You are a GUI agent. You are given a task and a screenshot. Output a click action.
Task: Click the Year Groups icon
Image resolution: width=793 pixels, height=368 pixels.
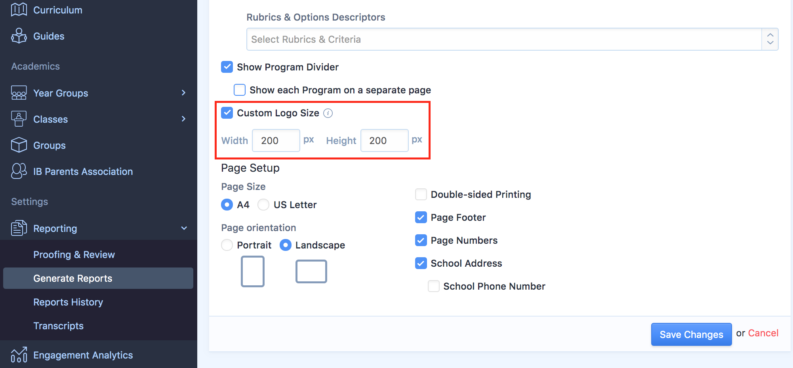pos(19,93)
